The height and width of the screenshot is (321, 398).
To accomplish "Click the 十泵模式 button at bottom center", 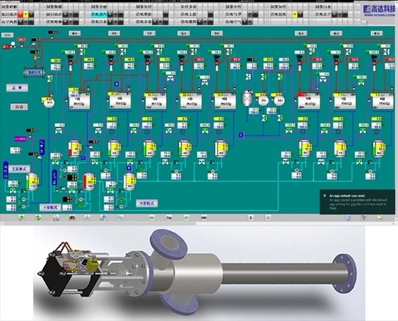I will pyautogui.click(x=147, y=203).
